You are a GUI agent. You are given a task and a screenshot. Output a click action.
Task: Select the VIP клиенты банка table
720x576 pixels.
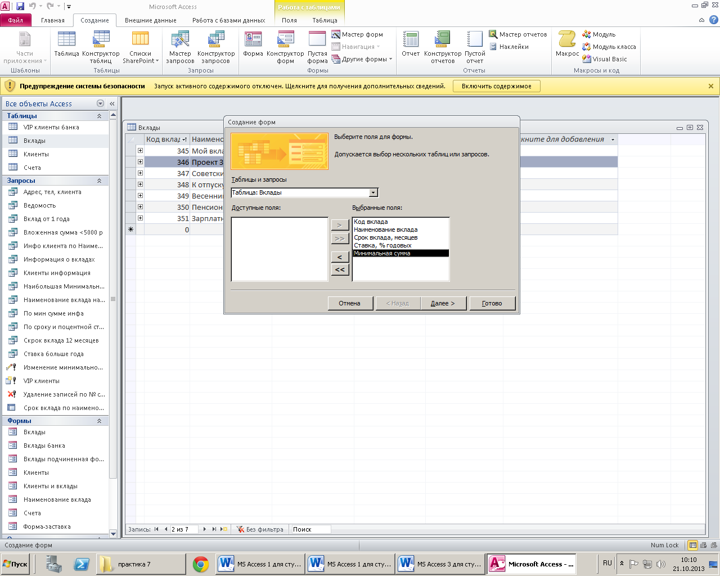[55, 127]
